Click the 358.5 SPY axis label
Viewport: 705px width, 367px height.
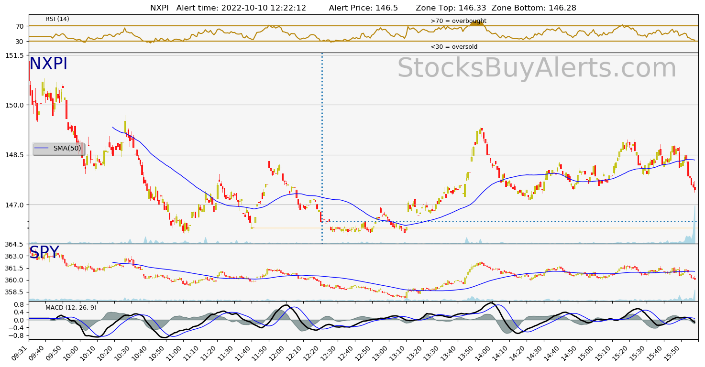click(x=15, y=292)
